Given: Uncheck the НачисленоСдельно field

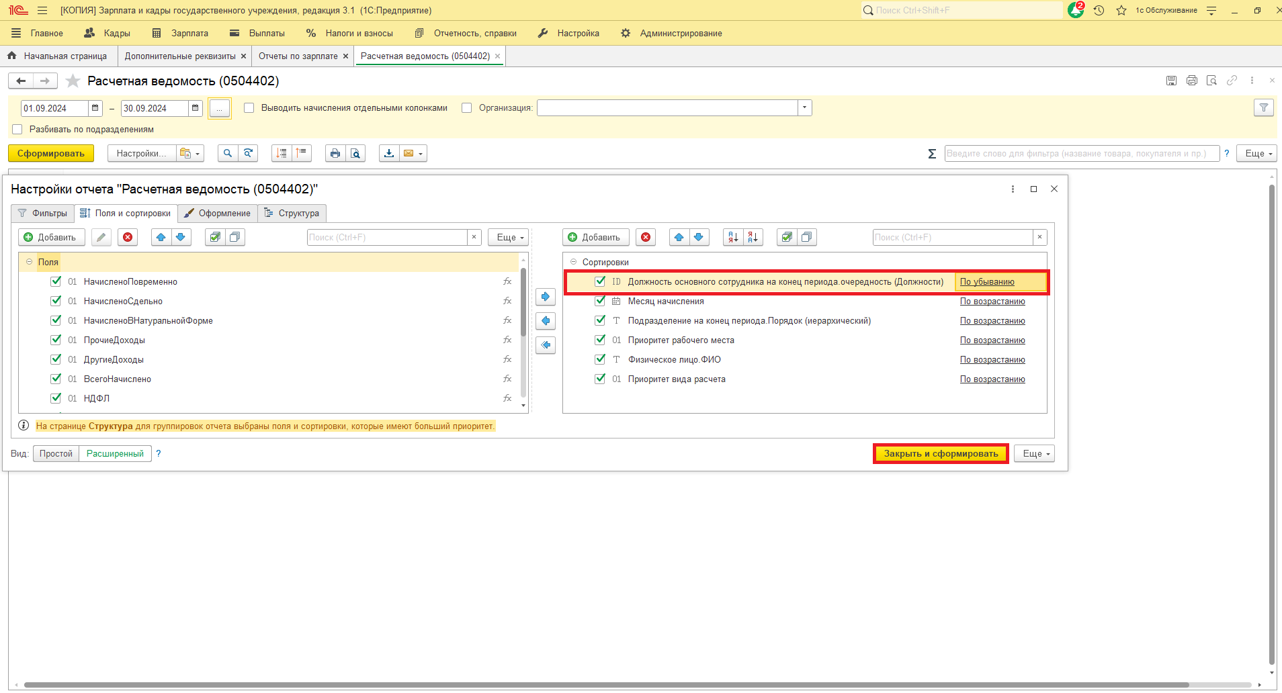Looking at the screenshot, I should (56, 301).
